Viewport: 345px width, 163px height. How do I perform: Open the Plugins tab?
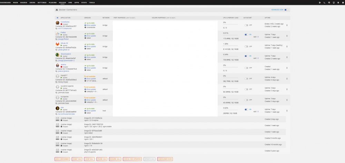52,3
